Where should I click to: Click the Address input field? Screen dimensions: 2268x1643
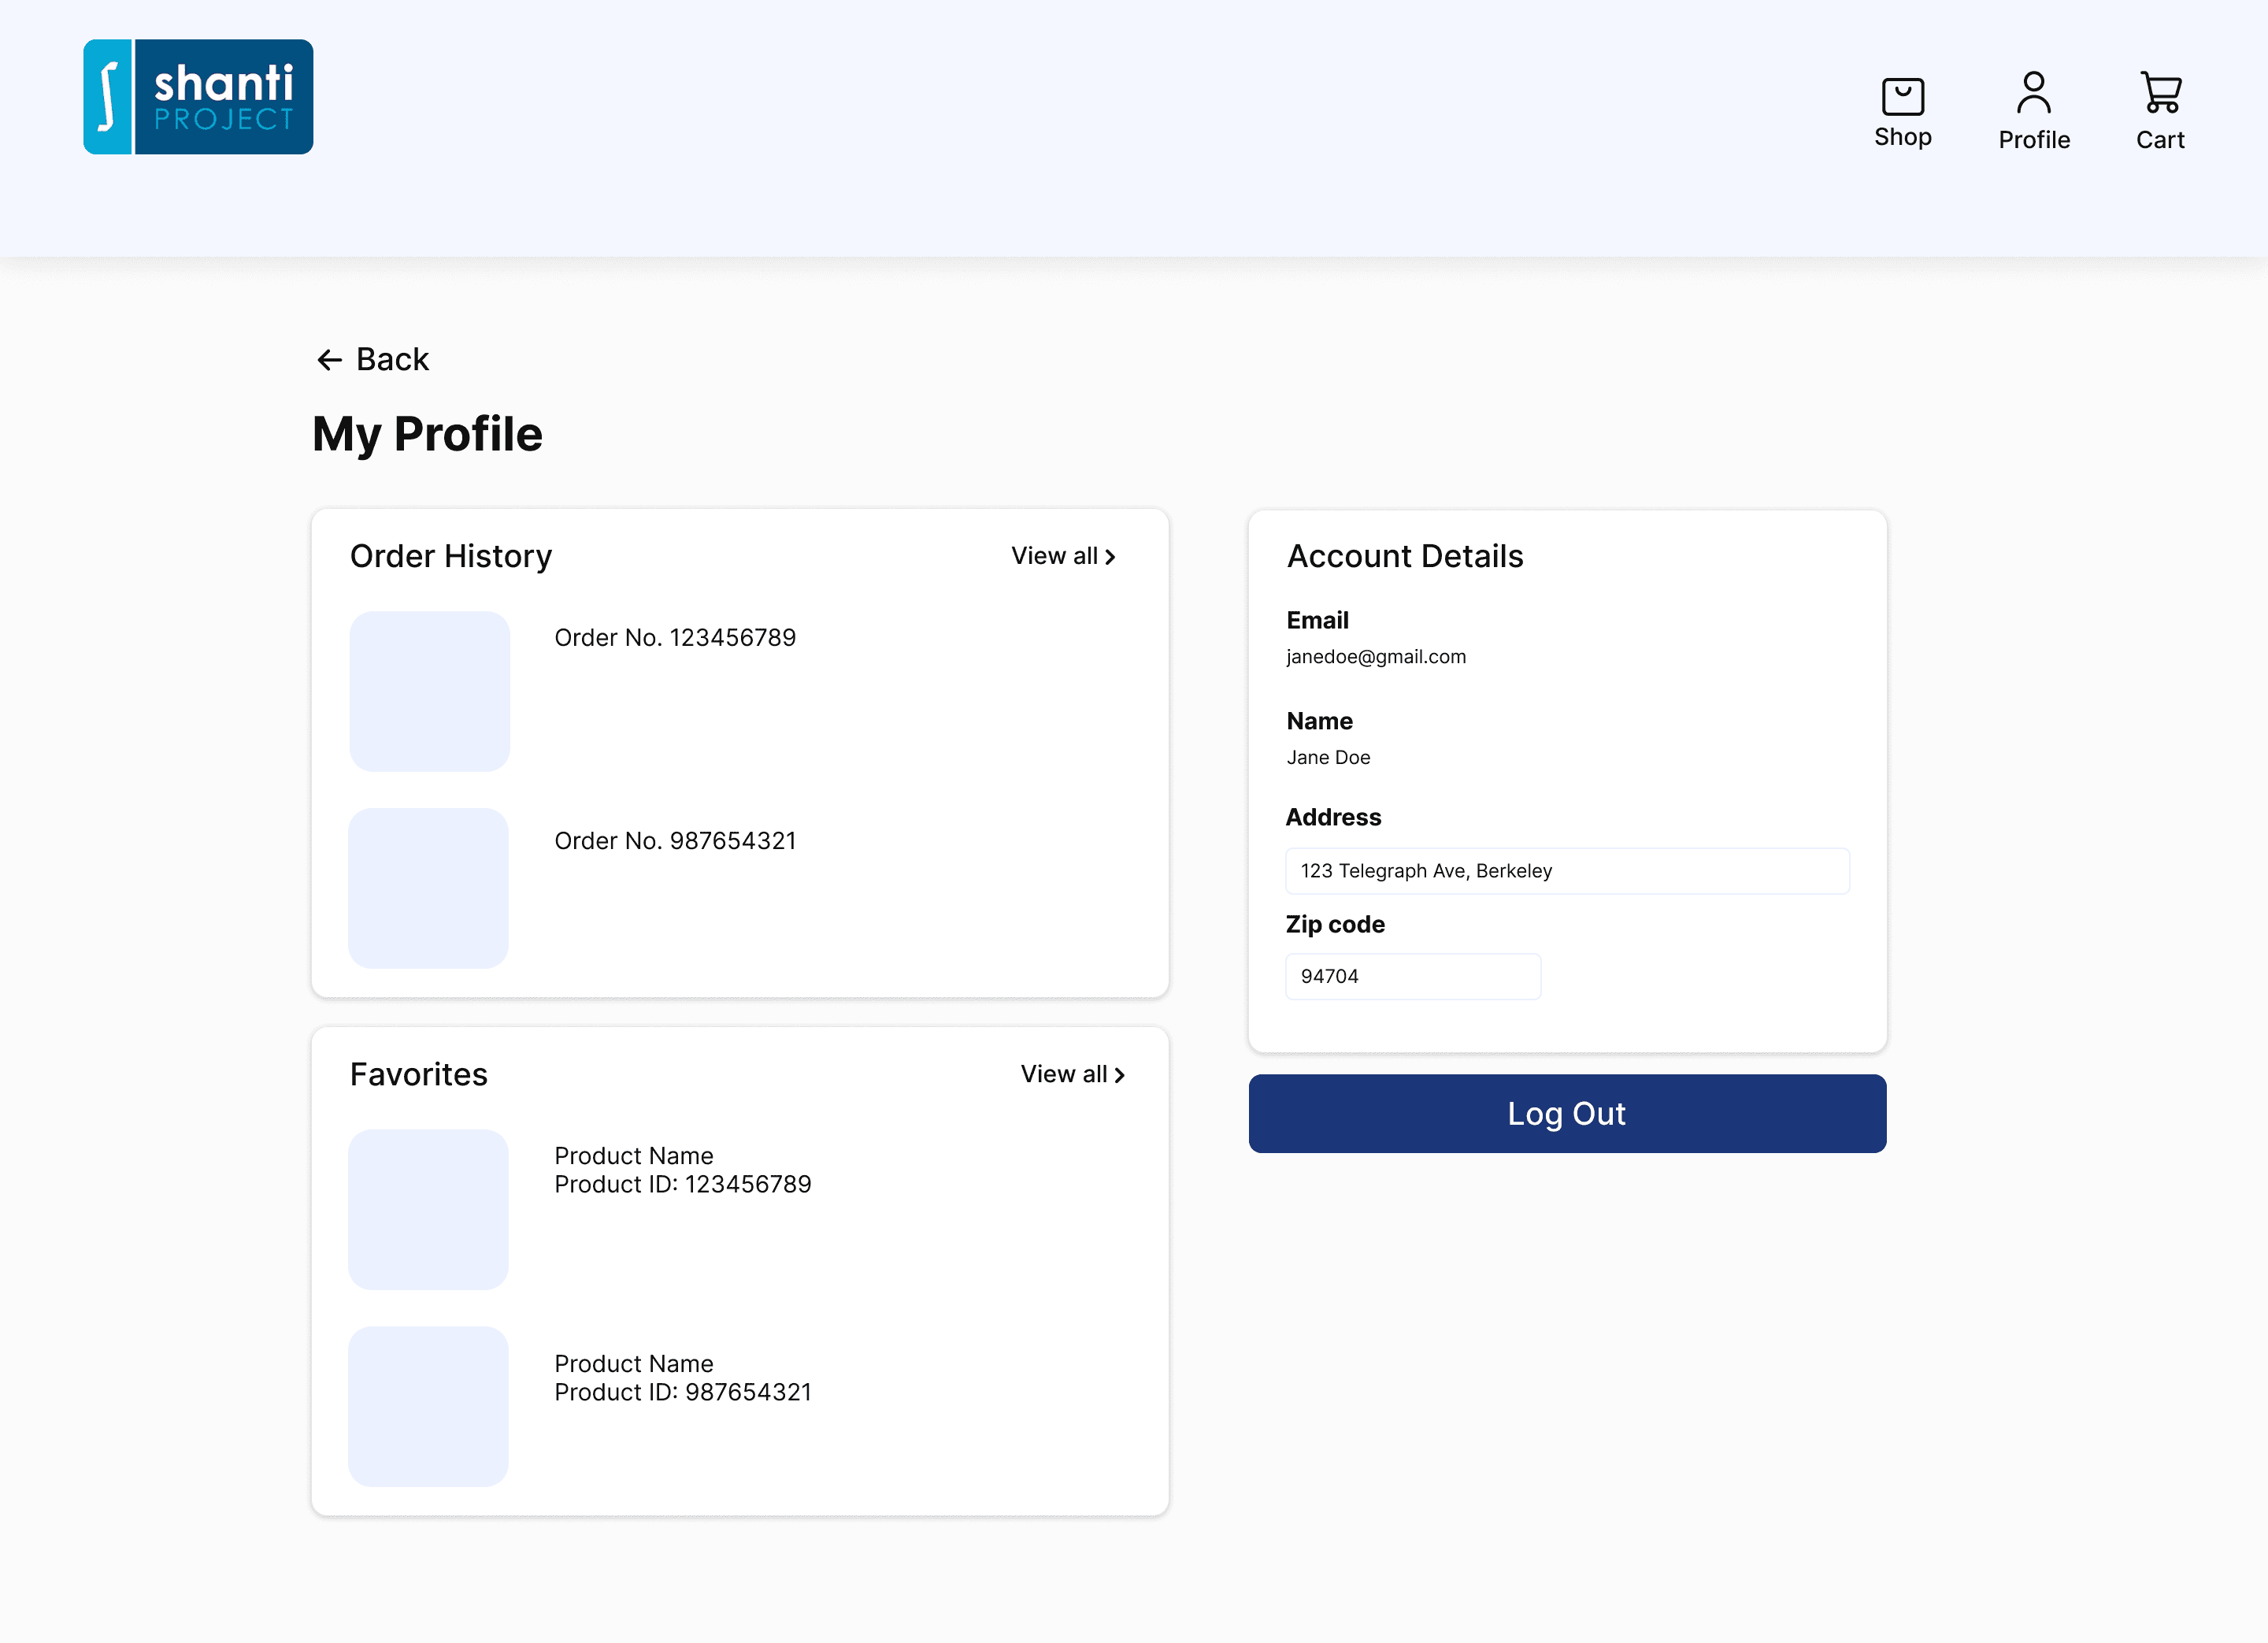pyautogui.click(x=1566, y=871)
